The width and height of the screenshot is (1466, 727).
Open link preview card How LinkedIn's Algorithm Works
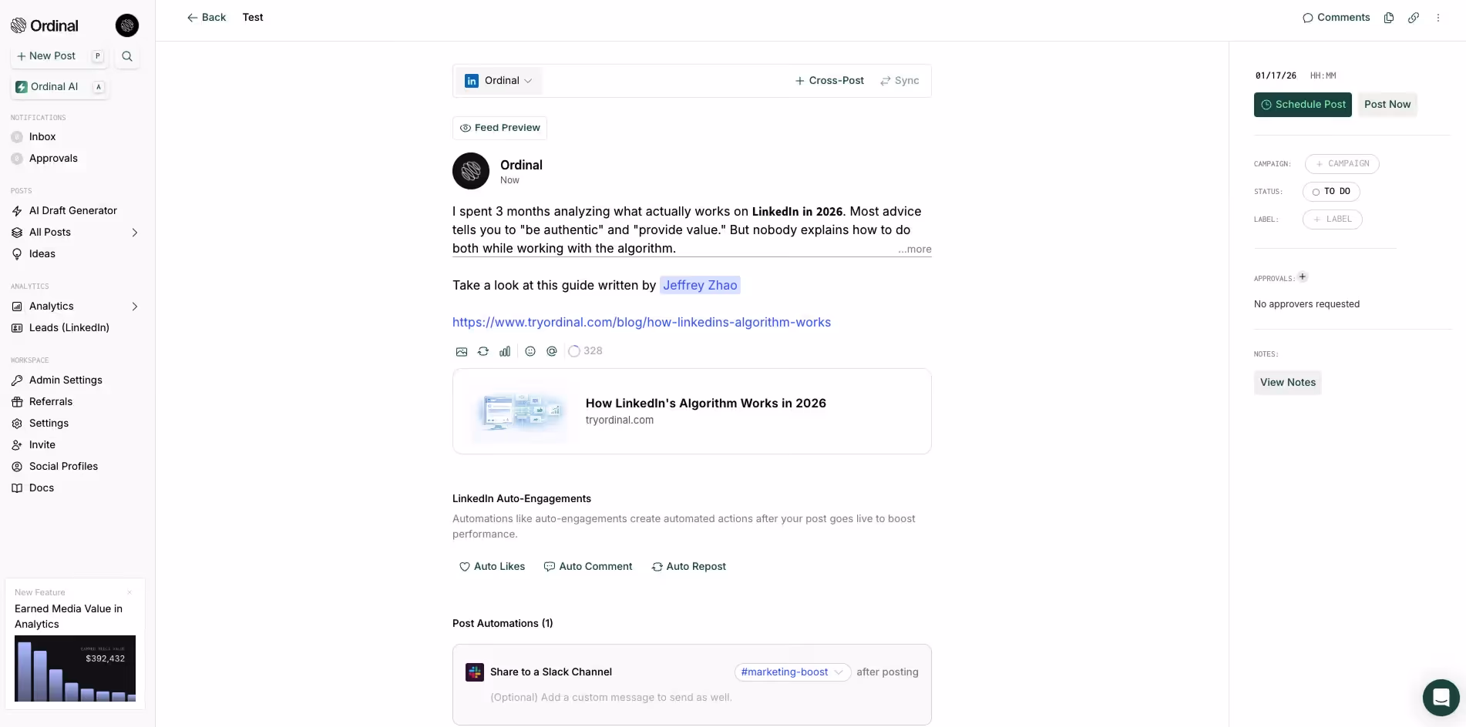point(691,411)
